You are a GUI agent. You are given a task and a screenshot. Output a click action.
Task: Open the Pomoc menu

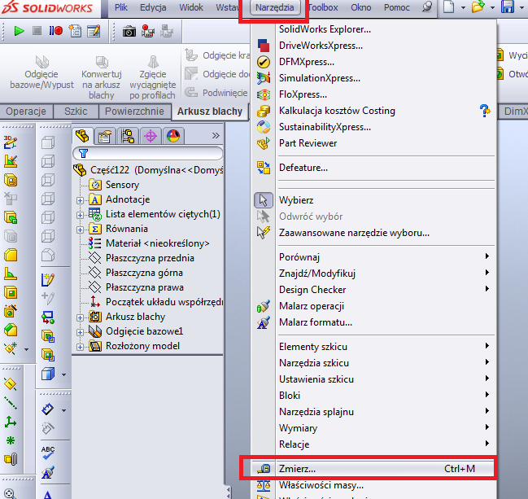[397, 7]
